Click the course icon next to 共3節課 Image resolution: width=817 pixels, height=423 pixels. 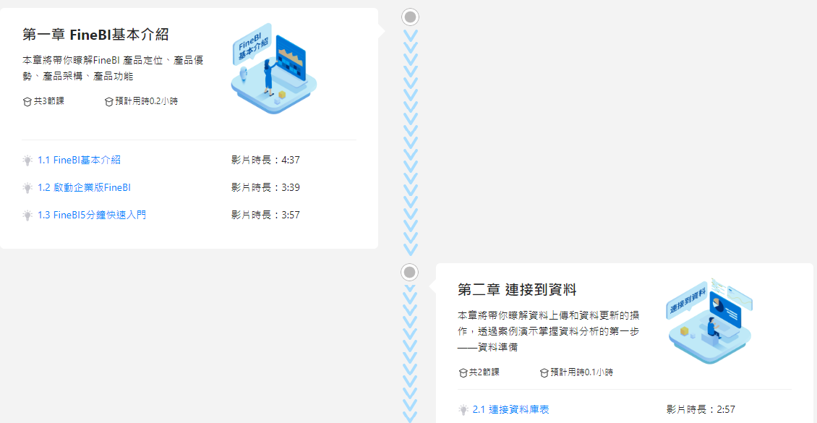pos(27,101)
